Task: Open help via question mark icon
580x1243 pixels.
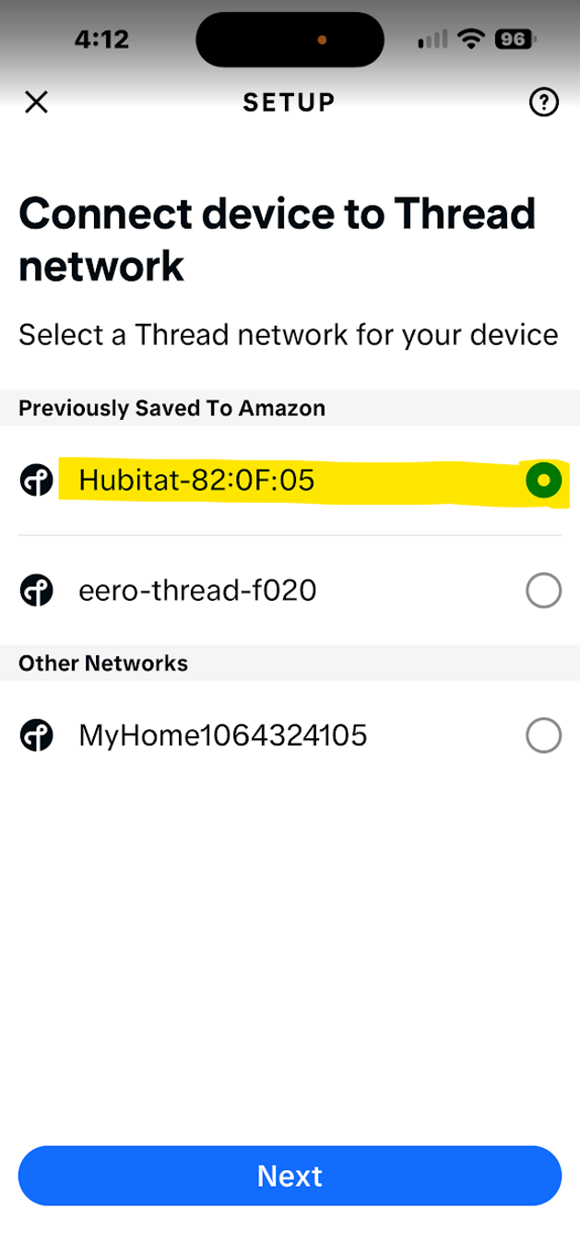Action: pos(544,102)
